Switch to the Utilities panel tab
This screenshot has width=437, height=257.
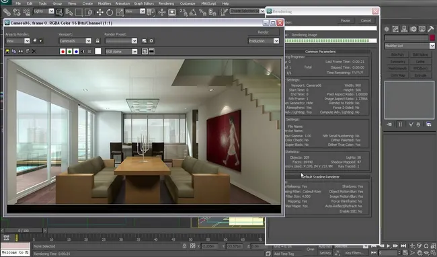pyautogui.click(x=430, y=29)
